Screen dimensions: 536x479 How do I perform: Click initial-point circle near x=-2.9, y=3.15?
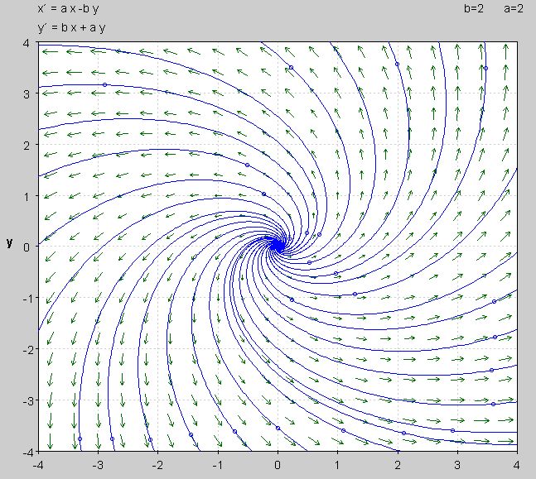tap(104, 84)
